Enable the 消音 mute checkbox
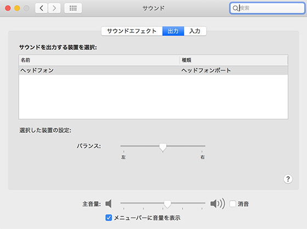 coord(232,204)
